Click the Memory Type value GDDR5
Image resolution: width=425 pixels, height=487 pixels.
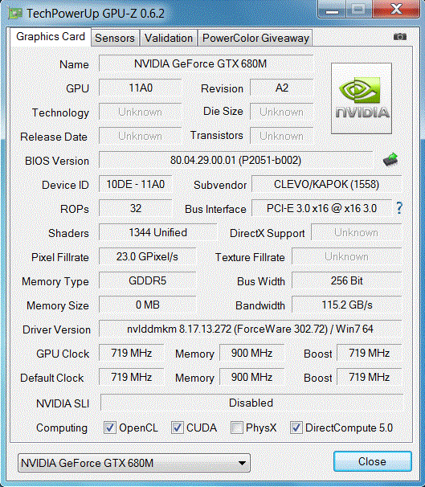point(147,280)
